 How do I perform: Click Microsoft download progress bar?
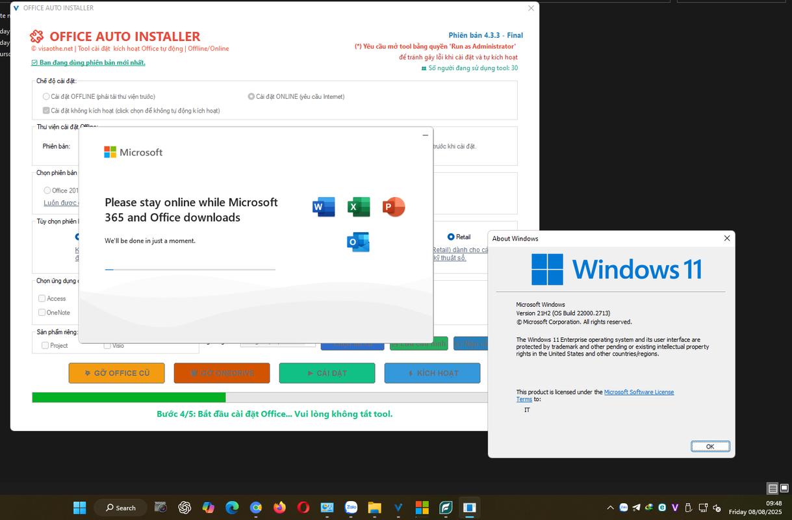pos(190,269)
